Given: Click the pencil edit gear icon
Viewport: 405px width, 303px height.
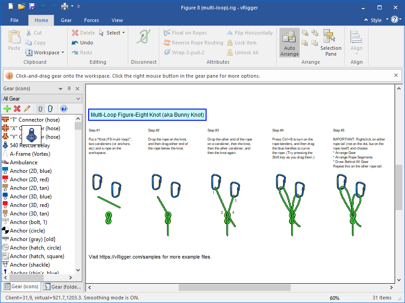Looking at the screenshot, I should [x=27, y=109].
